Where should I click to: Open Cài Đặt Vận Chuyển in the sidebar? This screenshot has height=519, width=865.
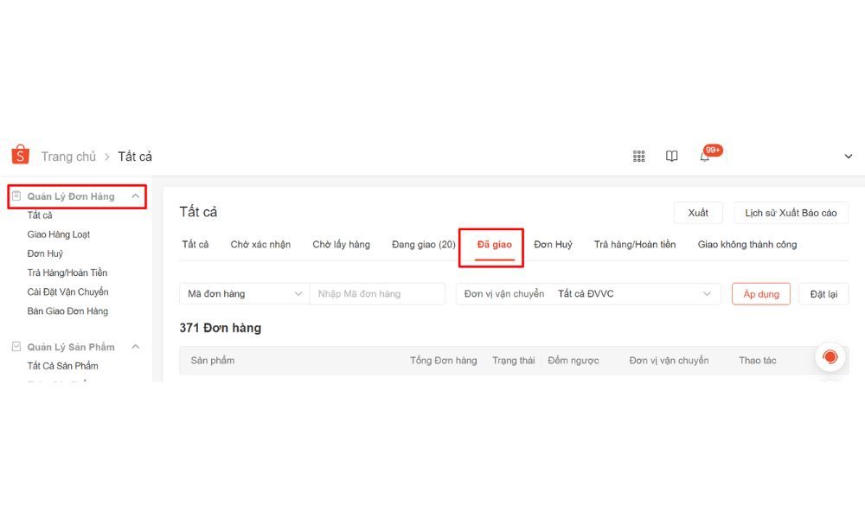(x=67, y=292)
